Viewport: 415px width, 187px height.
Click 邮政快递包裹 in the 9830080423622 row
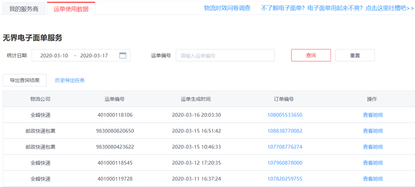[40, 147]
